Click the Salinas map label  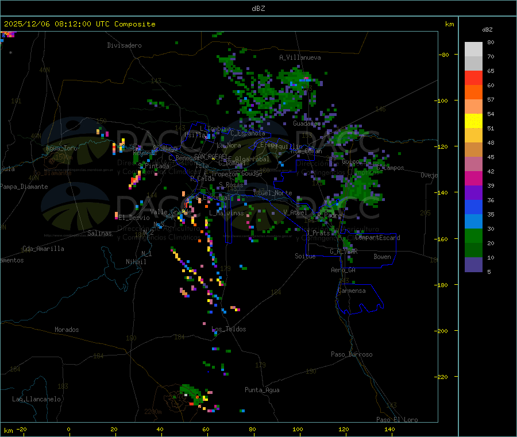coord(99,233)
